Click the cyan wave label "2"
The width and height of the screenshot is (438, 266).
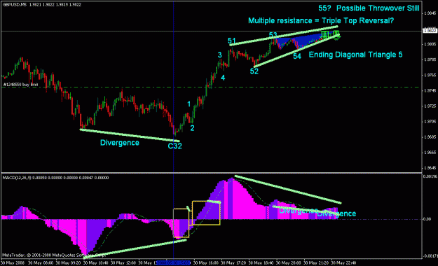pyautogui.click(x=192, y=128)
